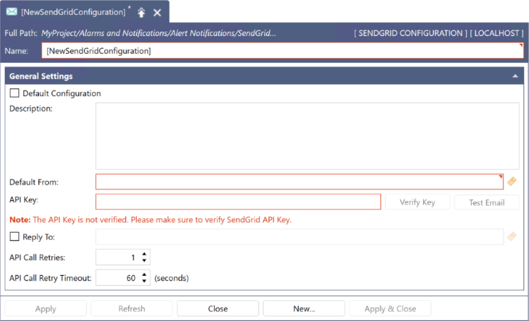Decrease API Call Retries value
The image size is (529, 321).
click(x=144, y=261)
